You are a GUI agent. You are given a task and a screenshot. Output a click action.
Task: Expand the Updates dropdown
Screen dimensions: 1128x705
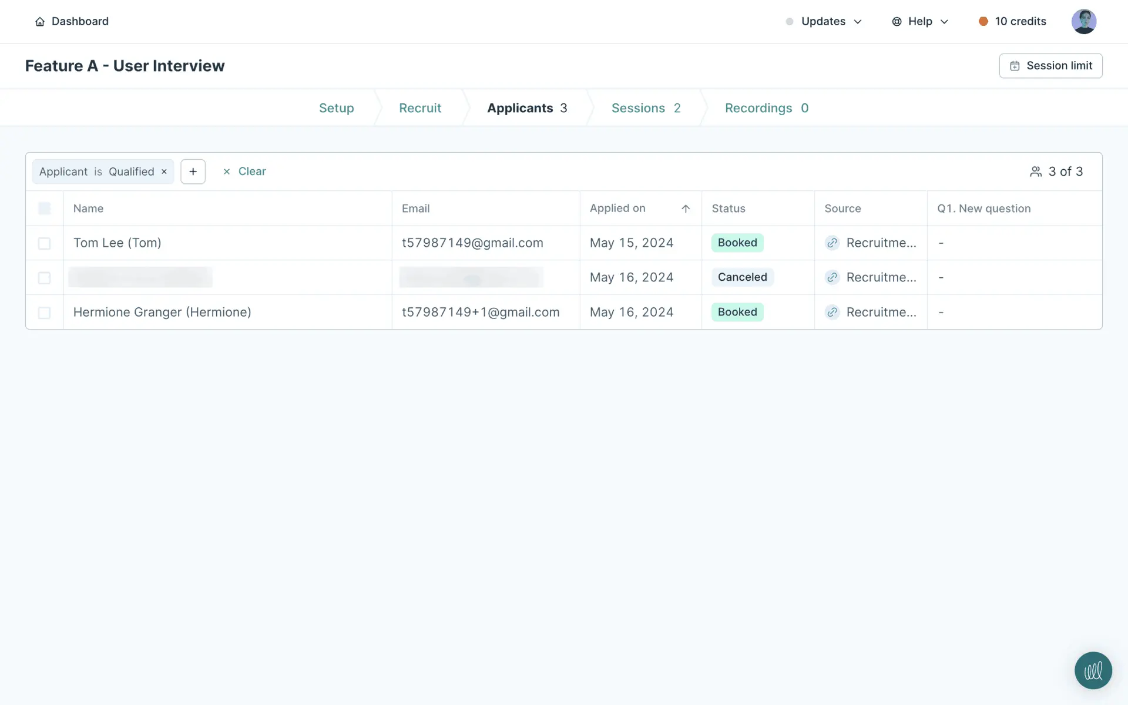(824, 22)
